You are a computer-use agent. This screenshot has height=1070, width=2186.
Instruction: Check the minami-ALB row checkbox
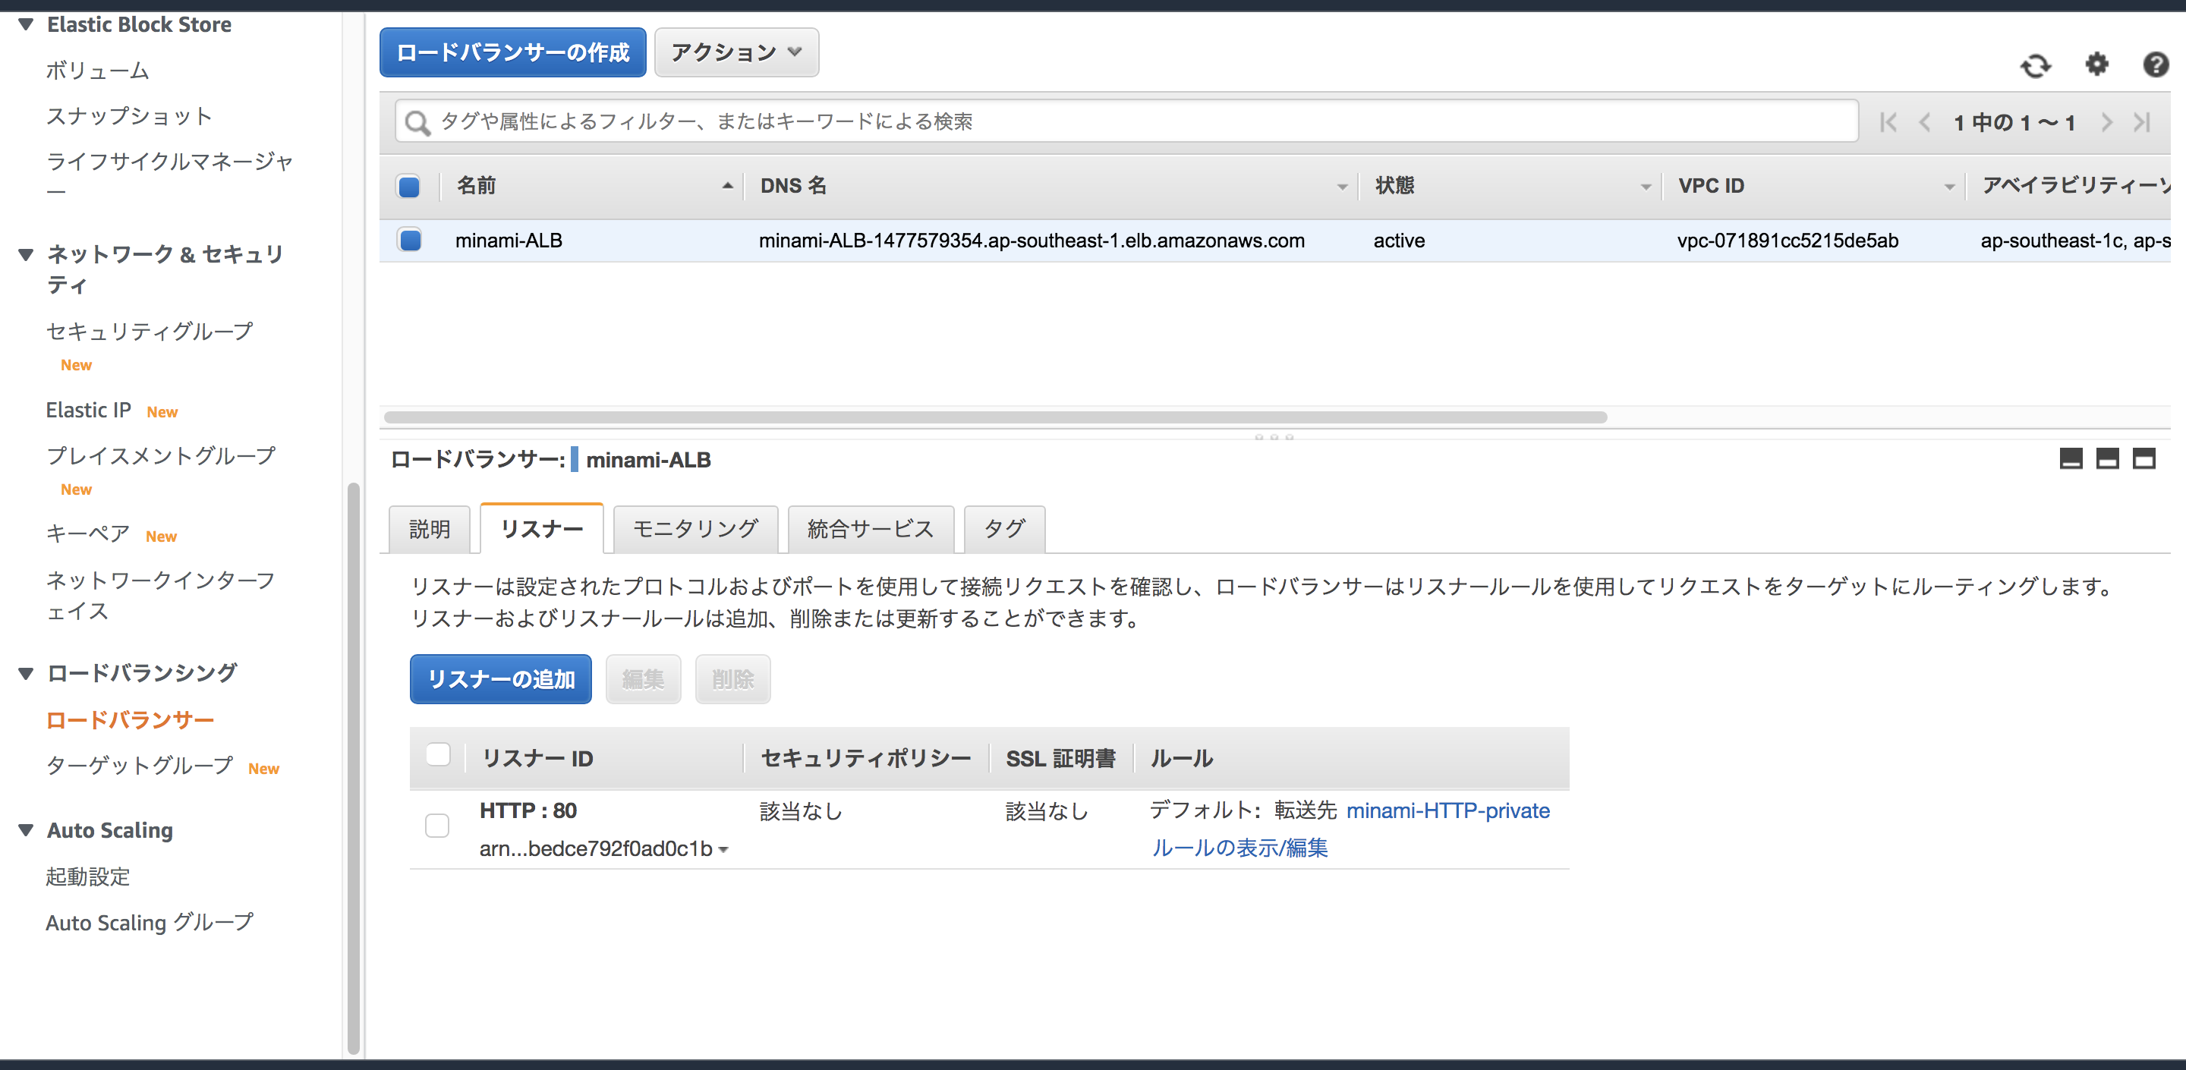(x=410, y=240)
